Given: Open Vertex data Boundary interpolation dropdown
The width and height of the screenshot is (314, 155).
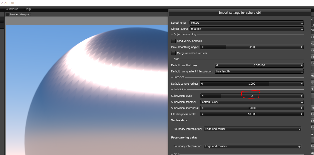Looking at the screenshot, I should point(253,129).
